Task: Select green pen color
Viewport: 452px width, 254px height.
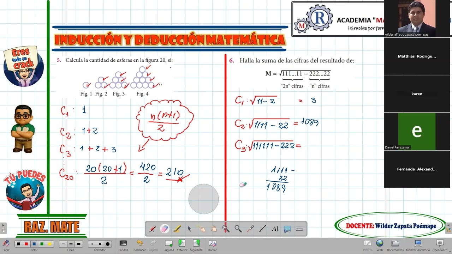Action: pos(42,244)
